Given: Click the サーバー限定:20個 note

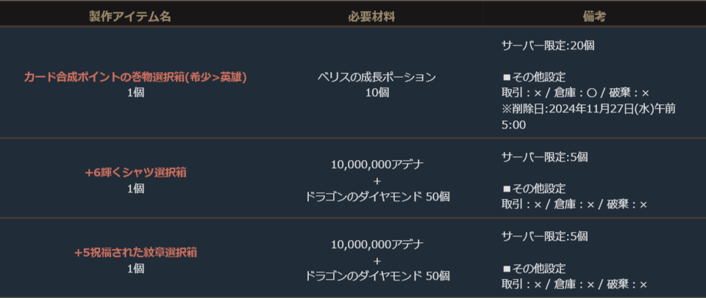Looking at the screenshot, I should pyautogui.click(x=548, y=45).
